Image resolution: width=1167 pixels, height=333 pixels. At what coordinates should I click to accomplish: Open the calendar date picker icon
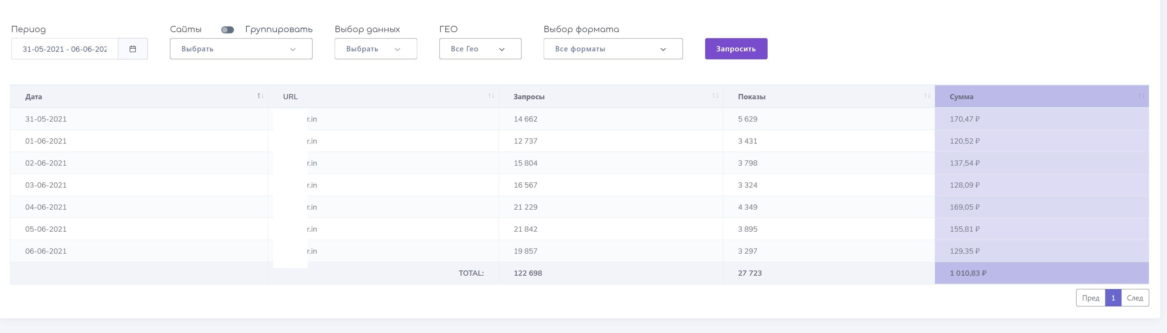tap(133, 49)
